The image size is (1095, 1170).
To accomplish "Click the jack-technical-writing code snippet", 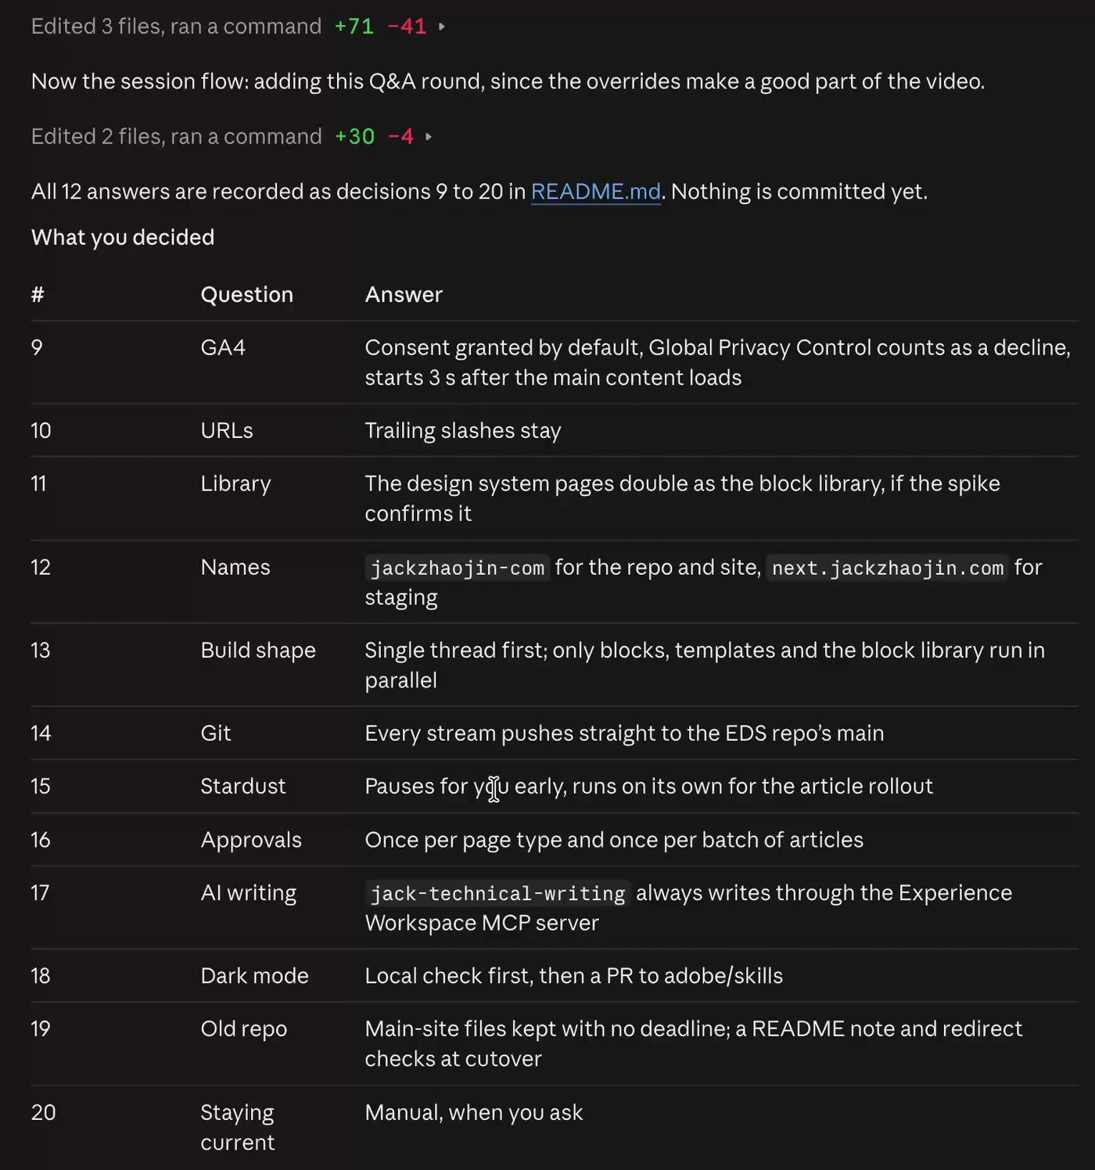I will [498, 893].
